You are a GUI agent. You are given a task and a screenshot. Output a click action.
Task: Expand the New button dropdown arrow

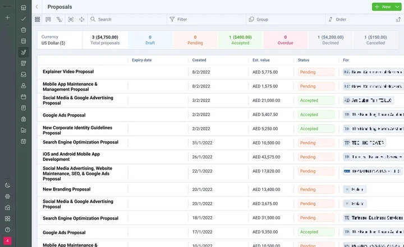397,7
